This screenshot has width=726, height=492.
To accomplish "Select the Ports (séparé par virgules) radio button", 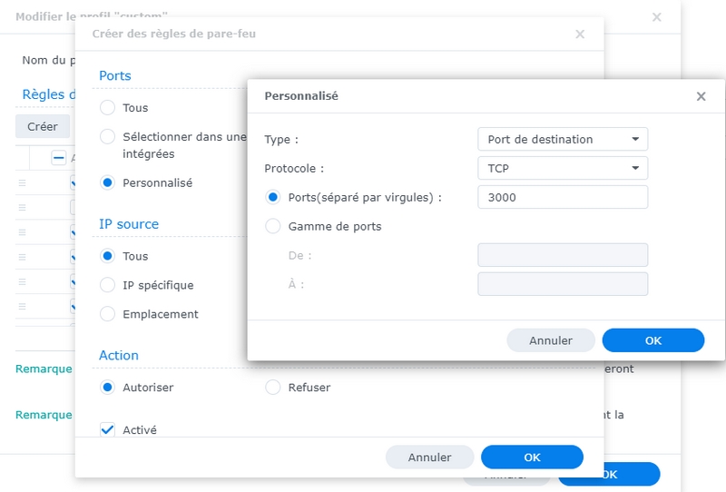I will tap(272, 197).
